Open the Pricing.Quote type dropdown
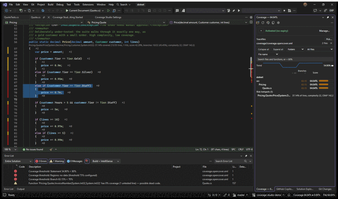The height and width of the screenshot is (199, 338). 126,22
